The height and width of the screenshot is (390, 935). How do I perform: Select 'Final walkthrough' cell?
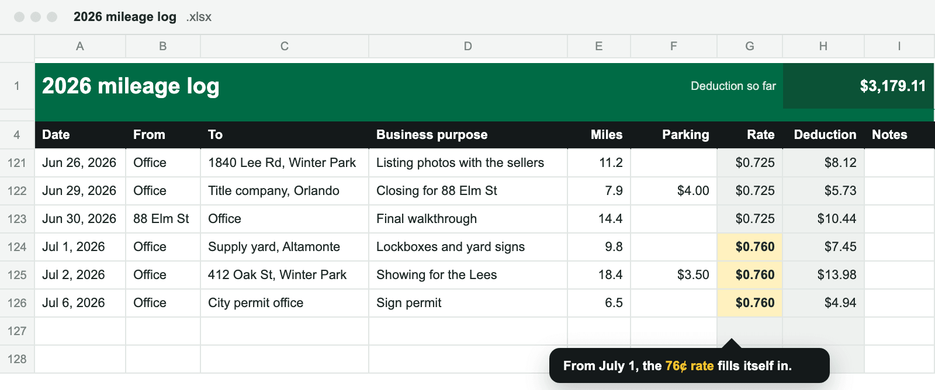[468, 219]
